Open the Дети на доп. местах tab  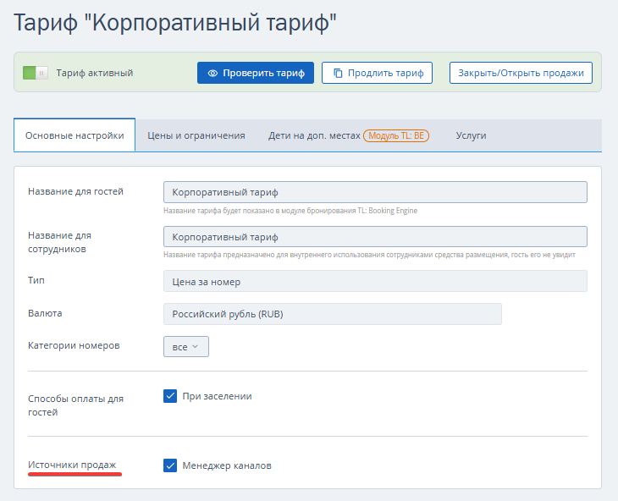[314, 135]
